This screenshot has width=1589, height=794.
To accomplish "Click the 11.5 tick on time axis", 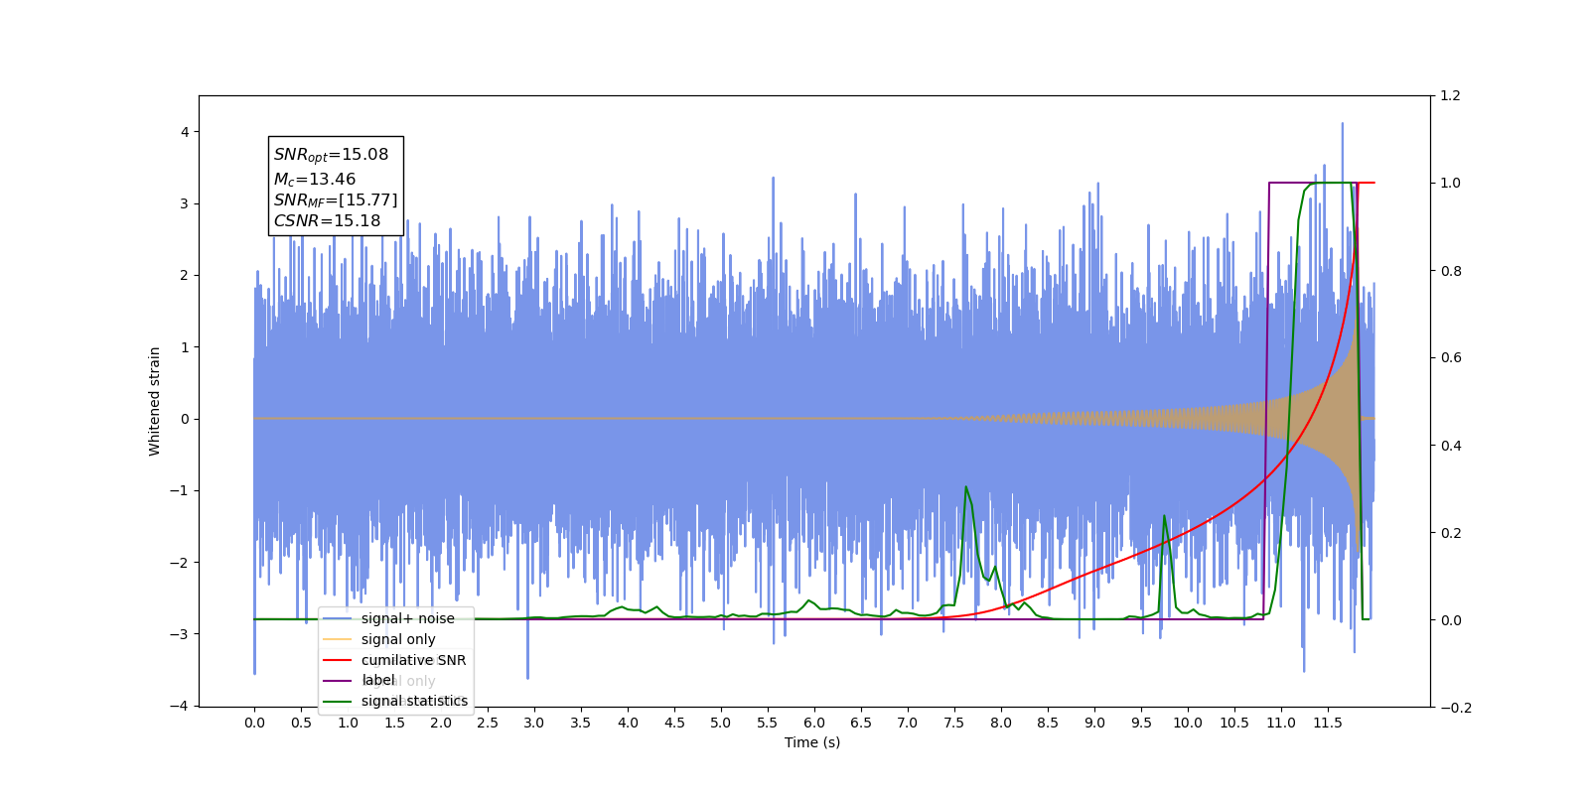I will (1328, 723).
